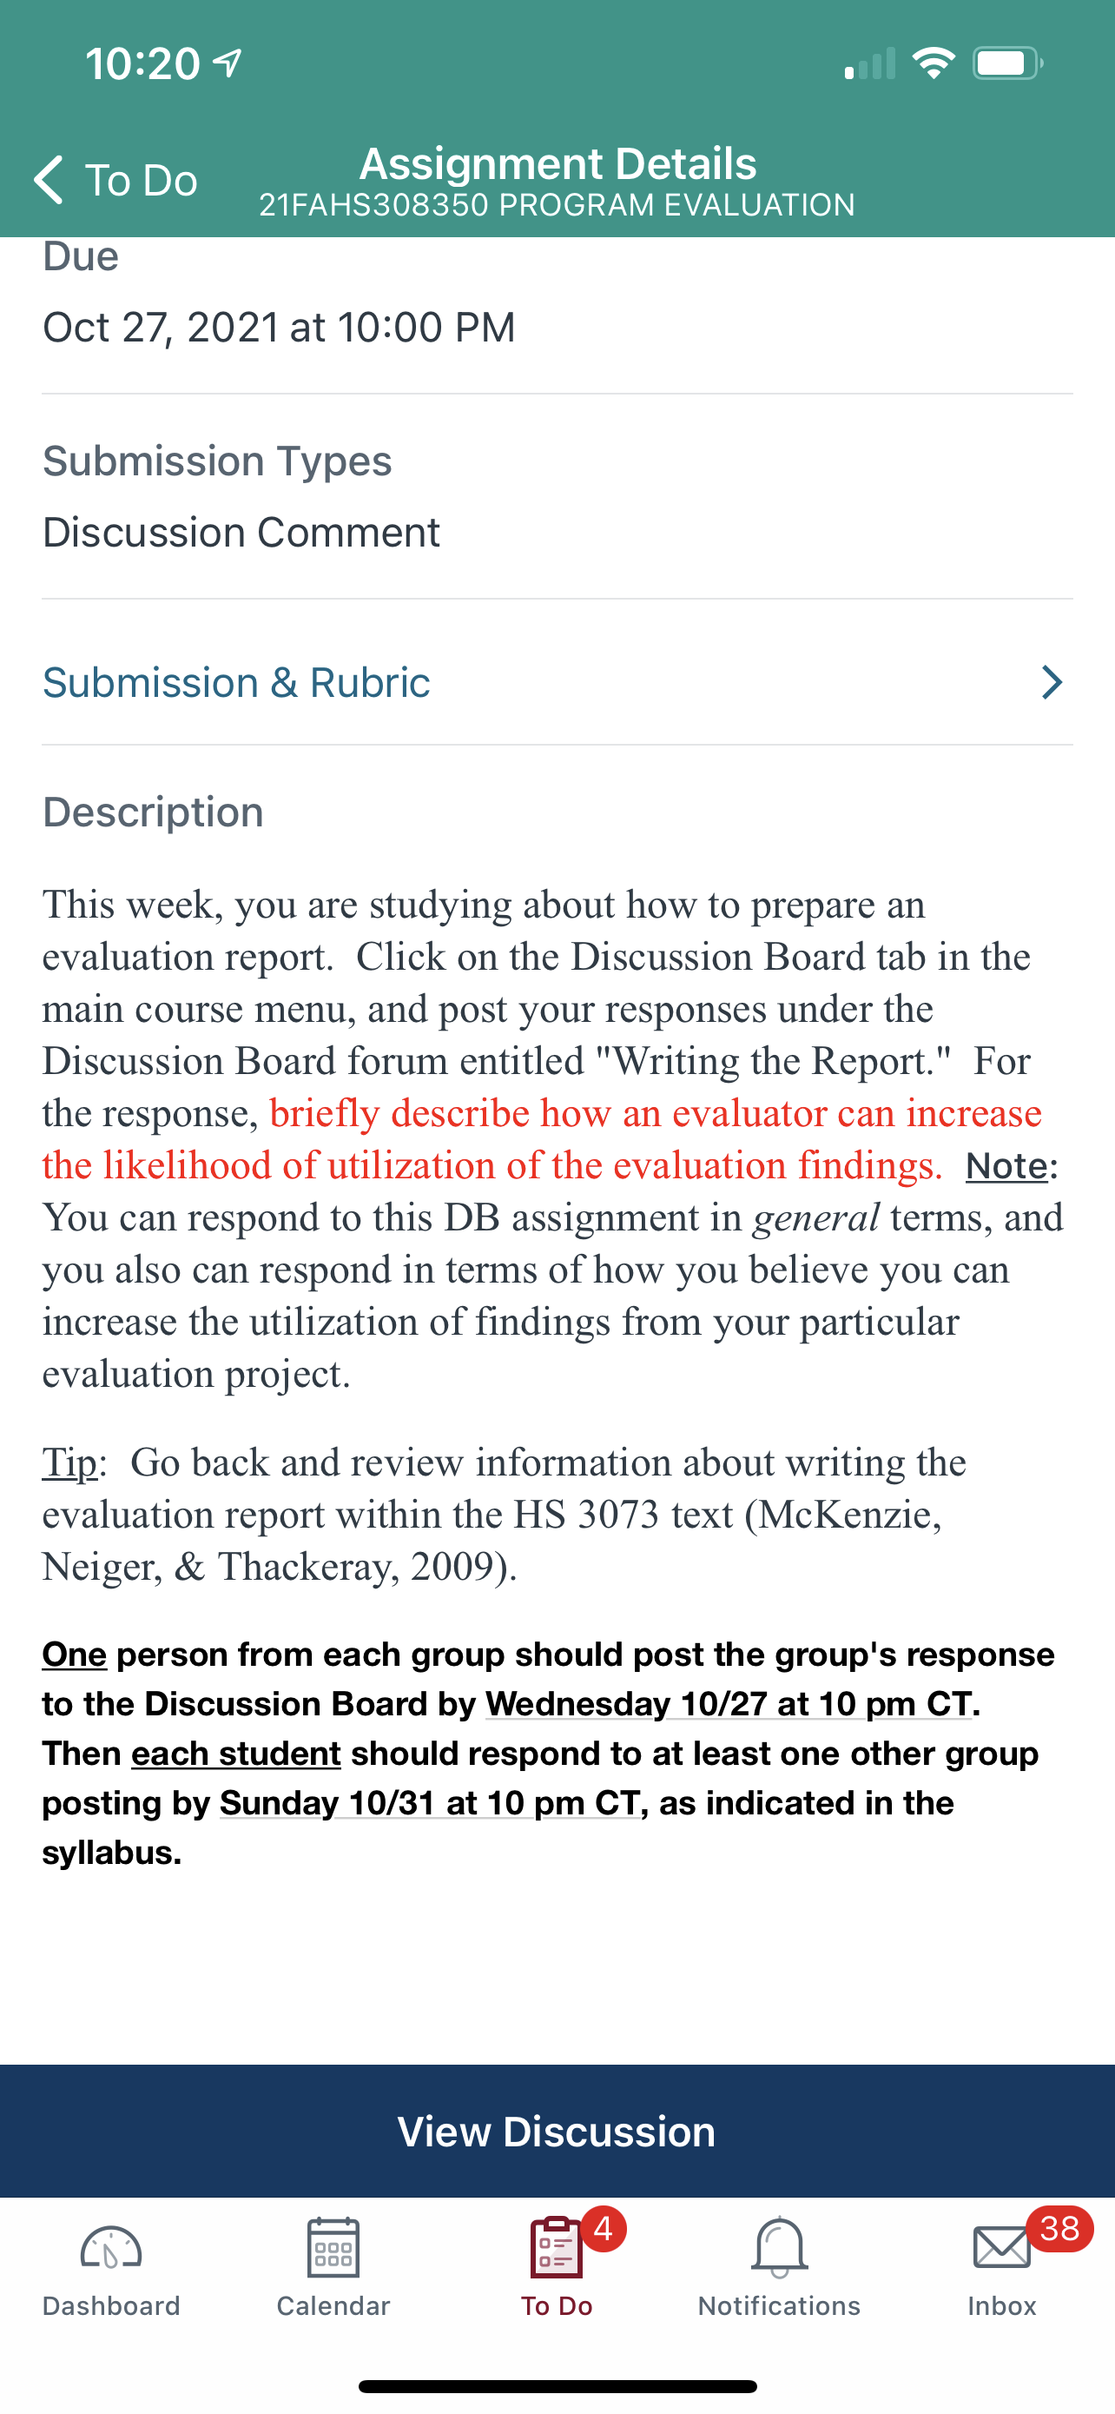Tap the Wi-Fi status icon
Screen dimensions: 1115x2414
[x=934, y=63]
